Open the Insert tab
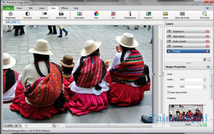Viewport: 214px width, 134px height. click(x=42, y=8)
